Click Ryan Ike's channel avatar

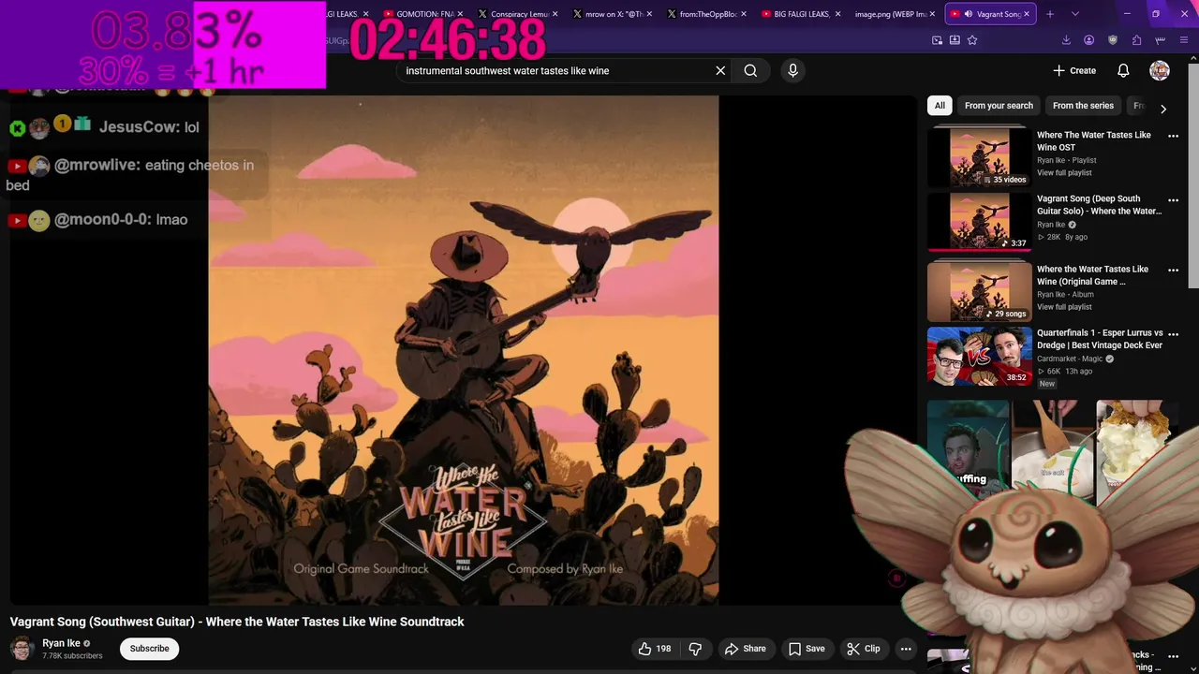22,649
